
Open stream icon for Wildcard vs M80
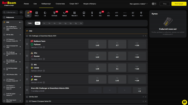point(44,83)
